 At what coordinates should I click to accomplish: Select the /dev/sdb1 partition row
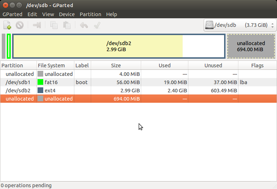coord(139,82)
